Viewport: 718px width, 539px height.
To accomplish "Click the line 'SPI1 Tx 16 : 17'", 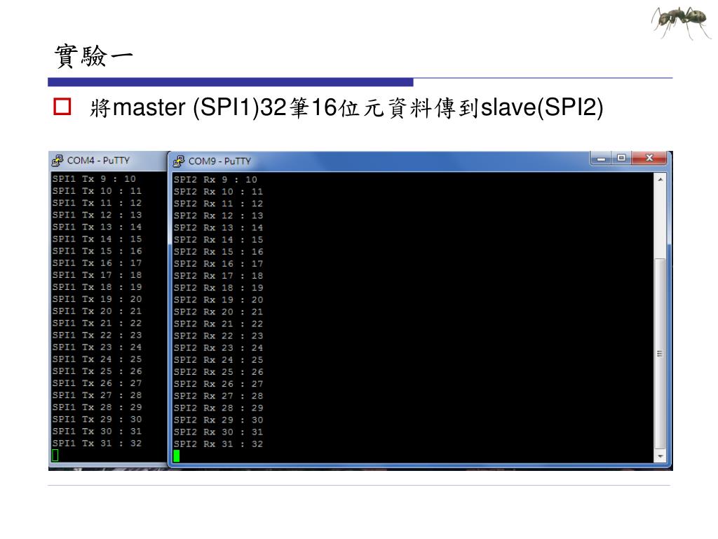I will click(97, 263).
